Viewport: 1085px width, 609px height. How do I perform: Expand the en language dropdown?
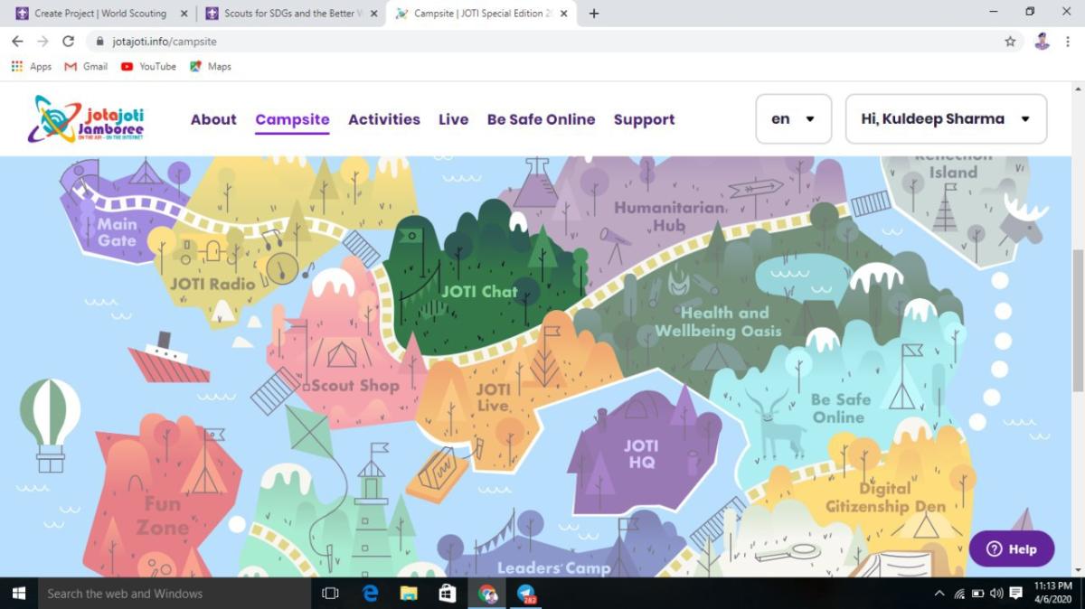[x=793, y=119]
